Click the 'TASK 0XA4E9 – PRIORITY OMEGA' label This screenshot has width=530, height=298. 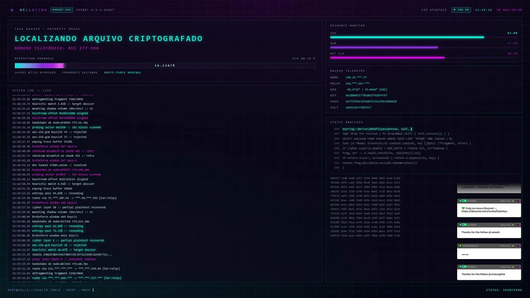point(47,29)
